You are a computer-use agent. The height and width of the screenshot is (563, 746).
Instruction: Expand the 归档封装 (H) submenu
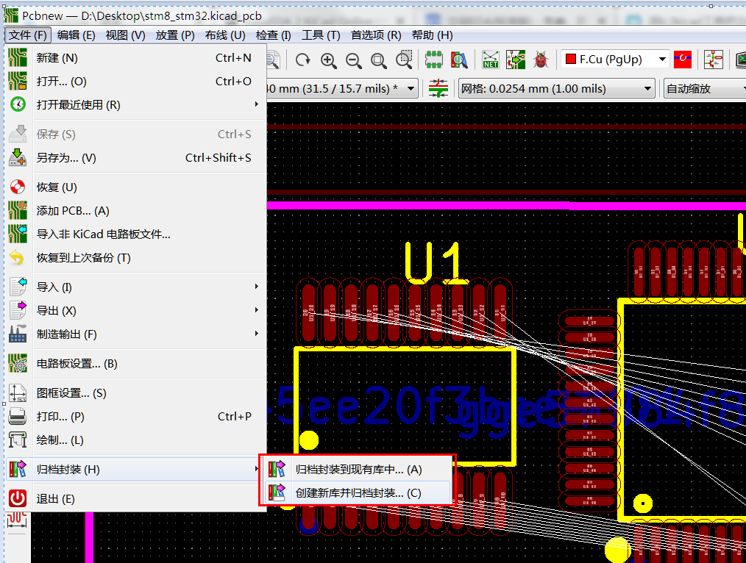click(135, 470)
